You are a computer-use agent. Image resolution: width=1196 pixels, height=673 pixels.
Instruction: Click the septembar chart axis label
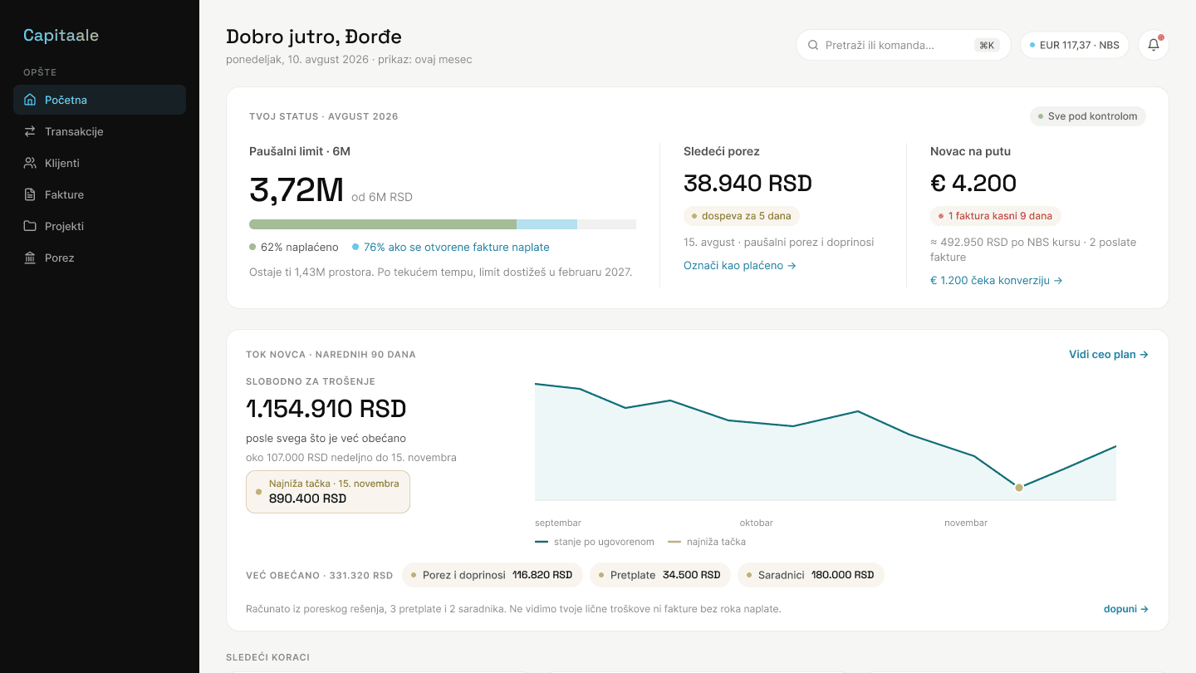coord(558,523)
